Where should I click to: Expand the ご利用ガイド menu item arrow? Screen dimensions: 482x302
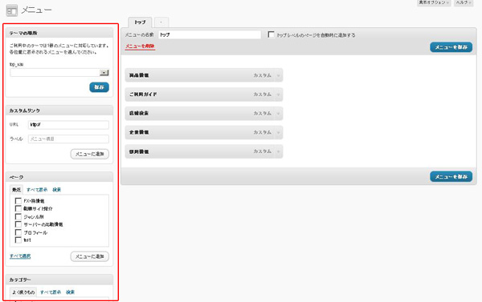coord(278,95)
